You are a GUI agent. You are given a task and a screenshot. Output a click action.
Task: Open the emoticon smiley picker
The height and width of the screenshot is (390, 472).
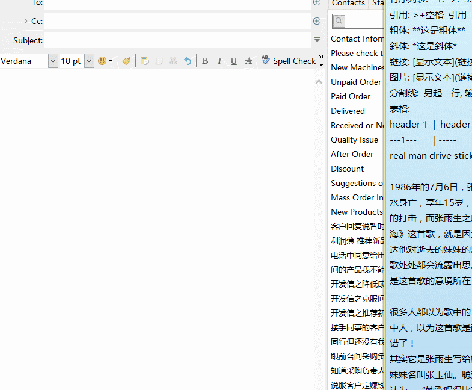pos(102,61)
